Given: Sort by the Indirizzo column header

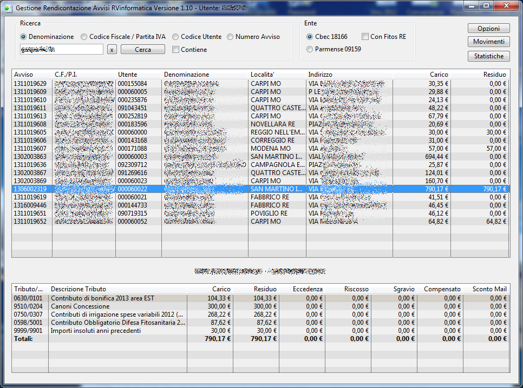Looking at the screenshot, I should [349, 75].
